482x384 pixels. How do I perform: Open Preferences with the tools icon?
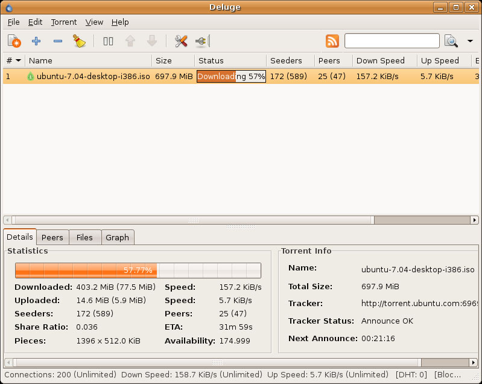181,41
